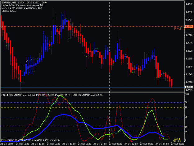Click 1.2620 on the price axis

pos(189,51)
